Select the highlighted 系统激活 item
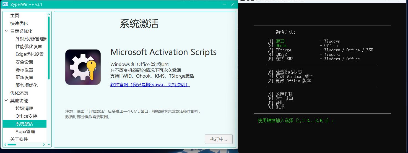Screen dimensions: 408x153 [x=25, y=124]
